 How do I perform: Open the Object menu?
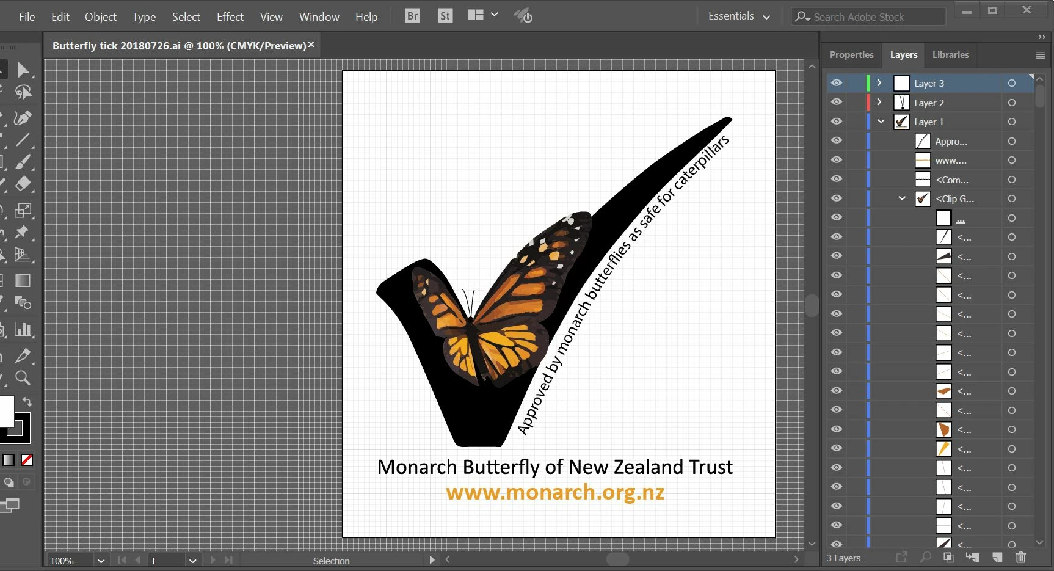pyautogui.click(x=101, y=16)
